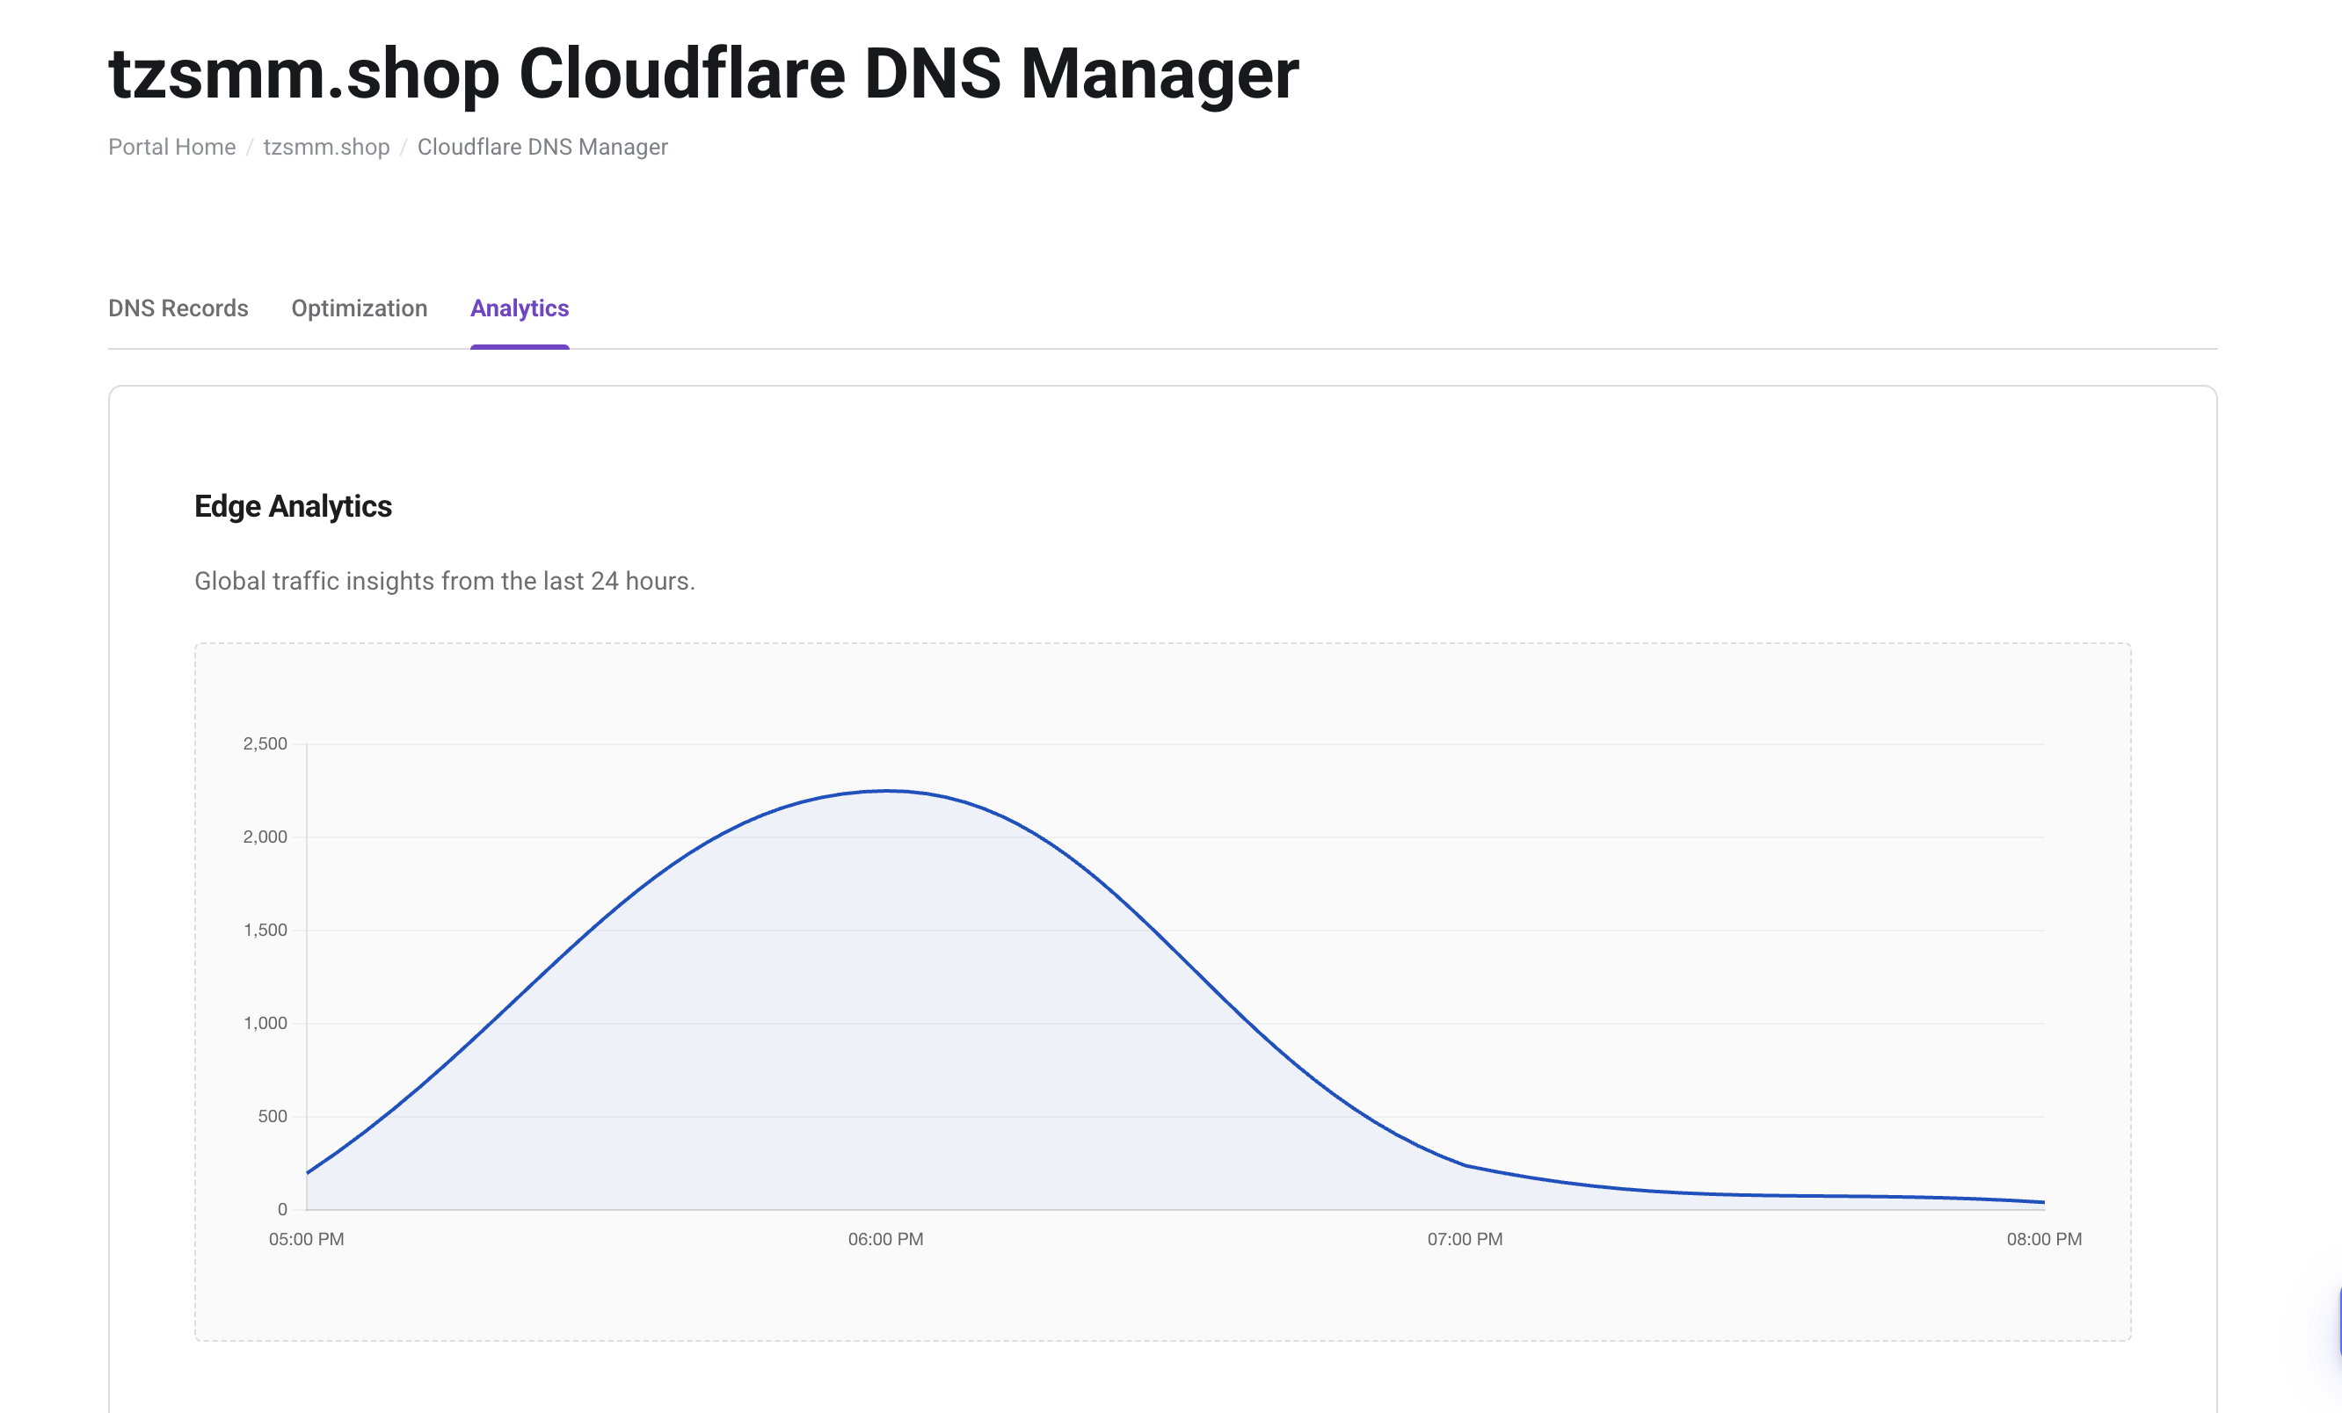
Task: Click the Edge Analytics heading
Action: (292, 506)
